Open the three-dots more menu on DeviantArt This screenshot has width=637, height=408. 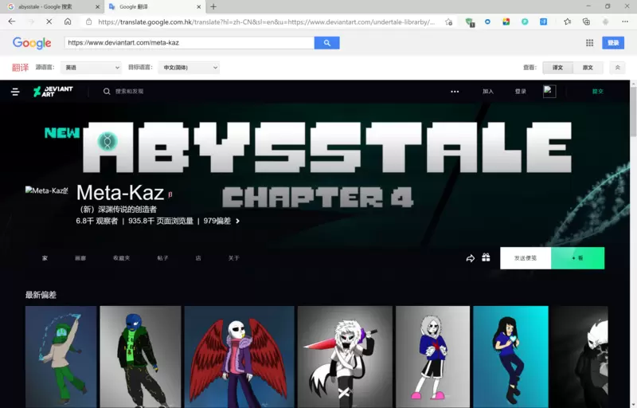(455, 92)
